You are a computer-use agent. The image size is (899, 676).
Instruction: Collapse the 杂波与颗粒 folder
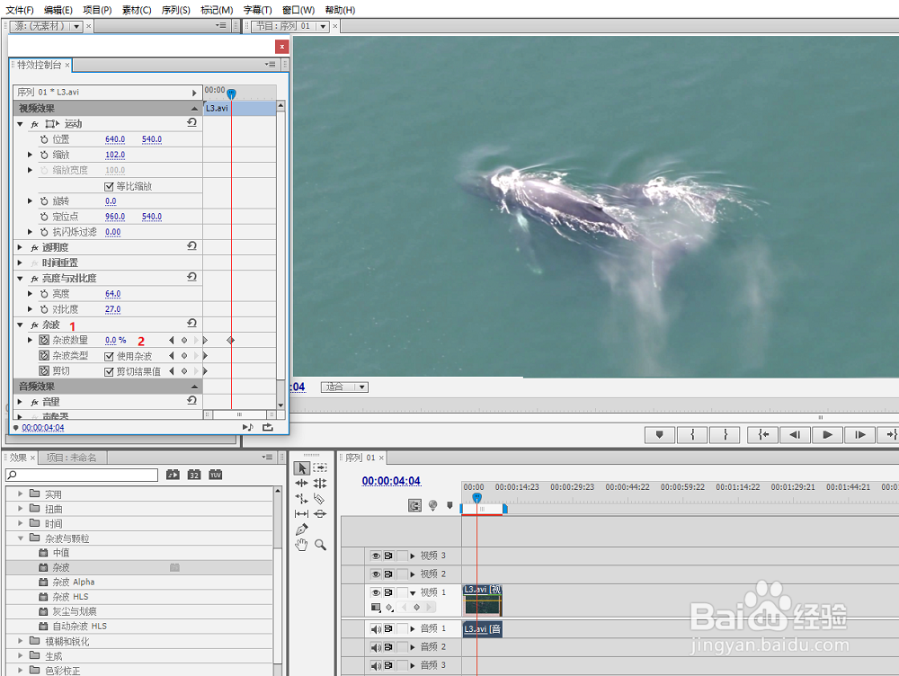coord(21,538)
